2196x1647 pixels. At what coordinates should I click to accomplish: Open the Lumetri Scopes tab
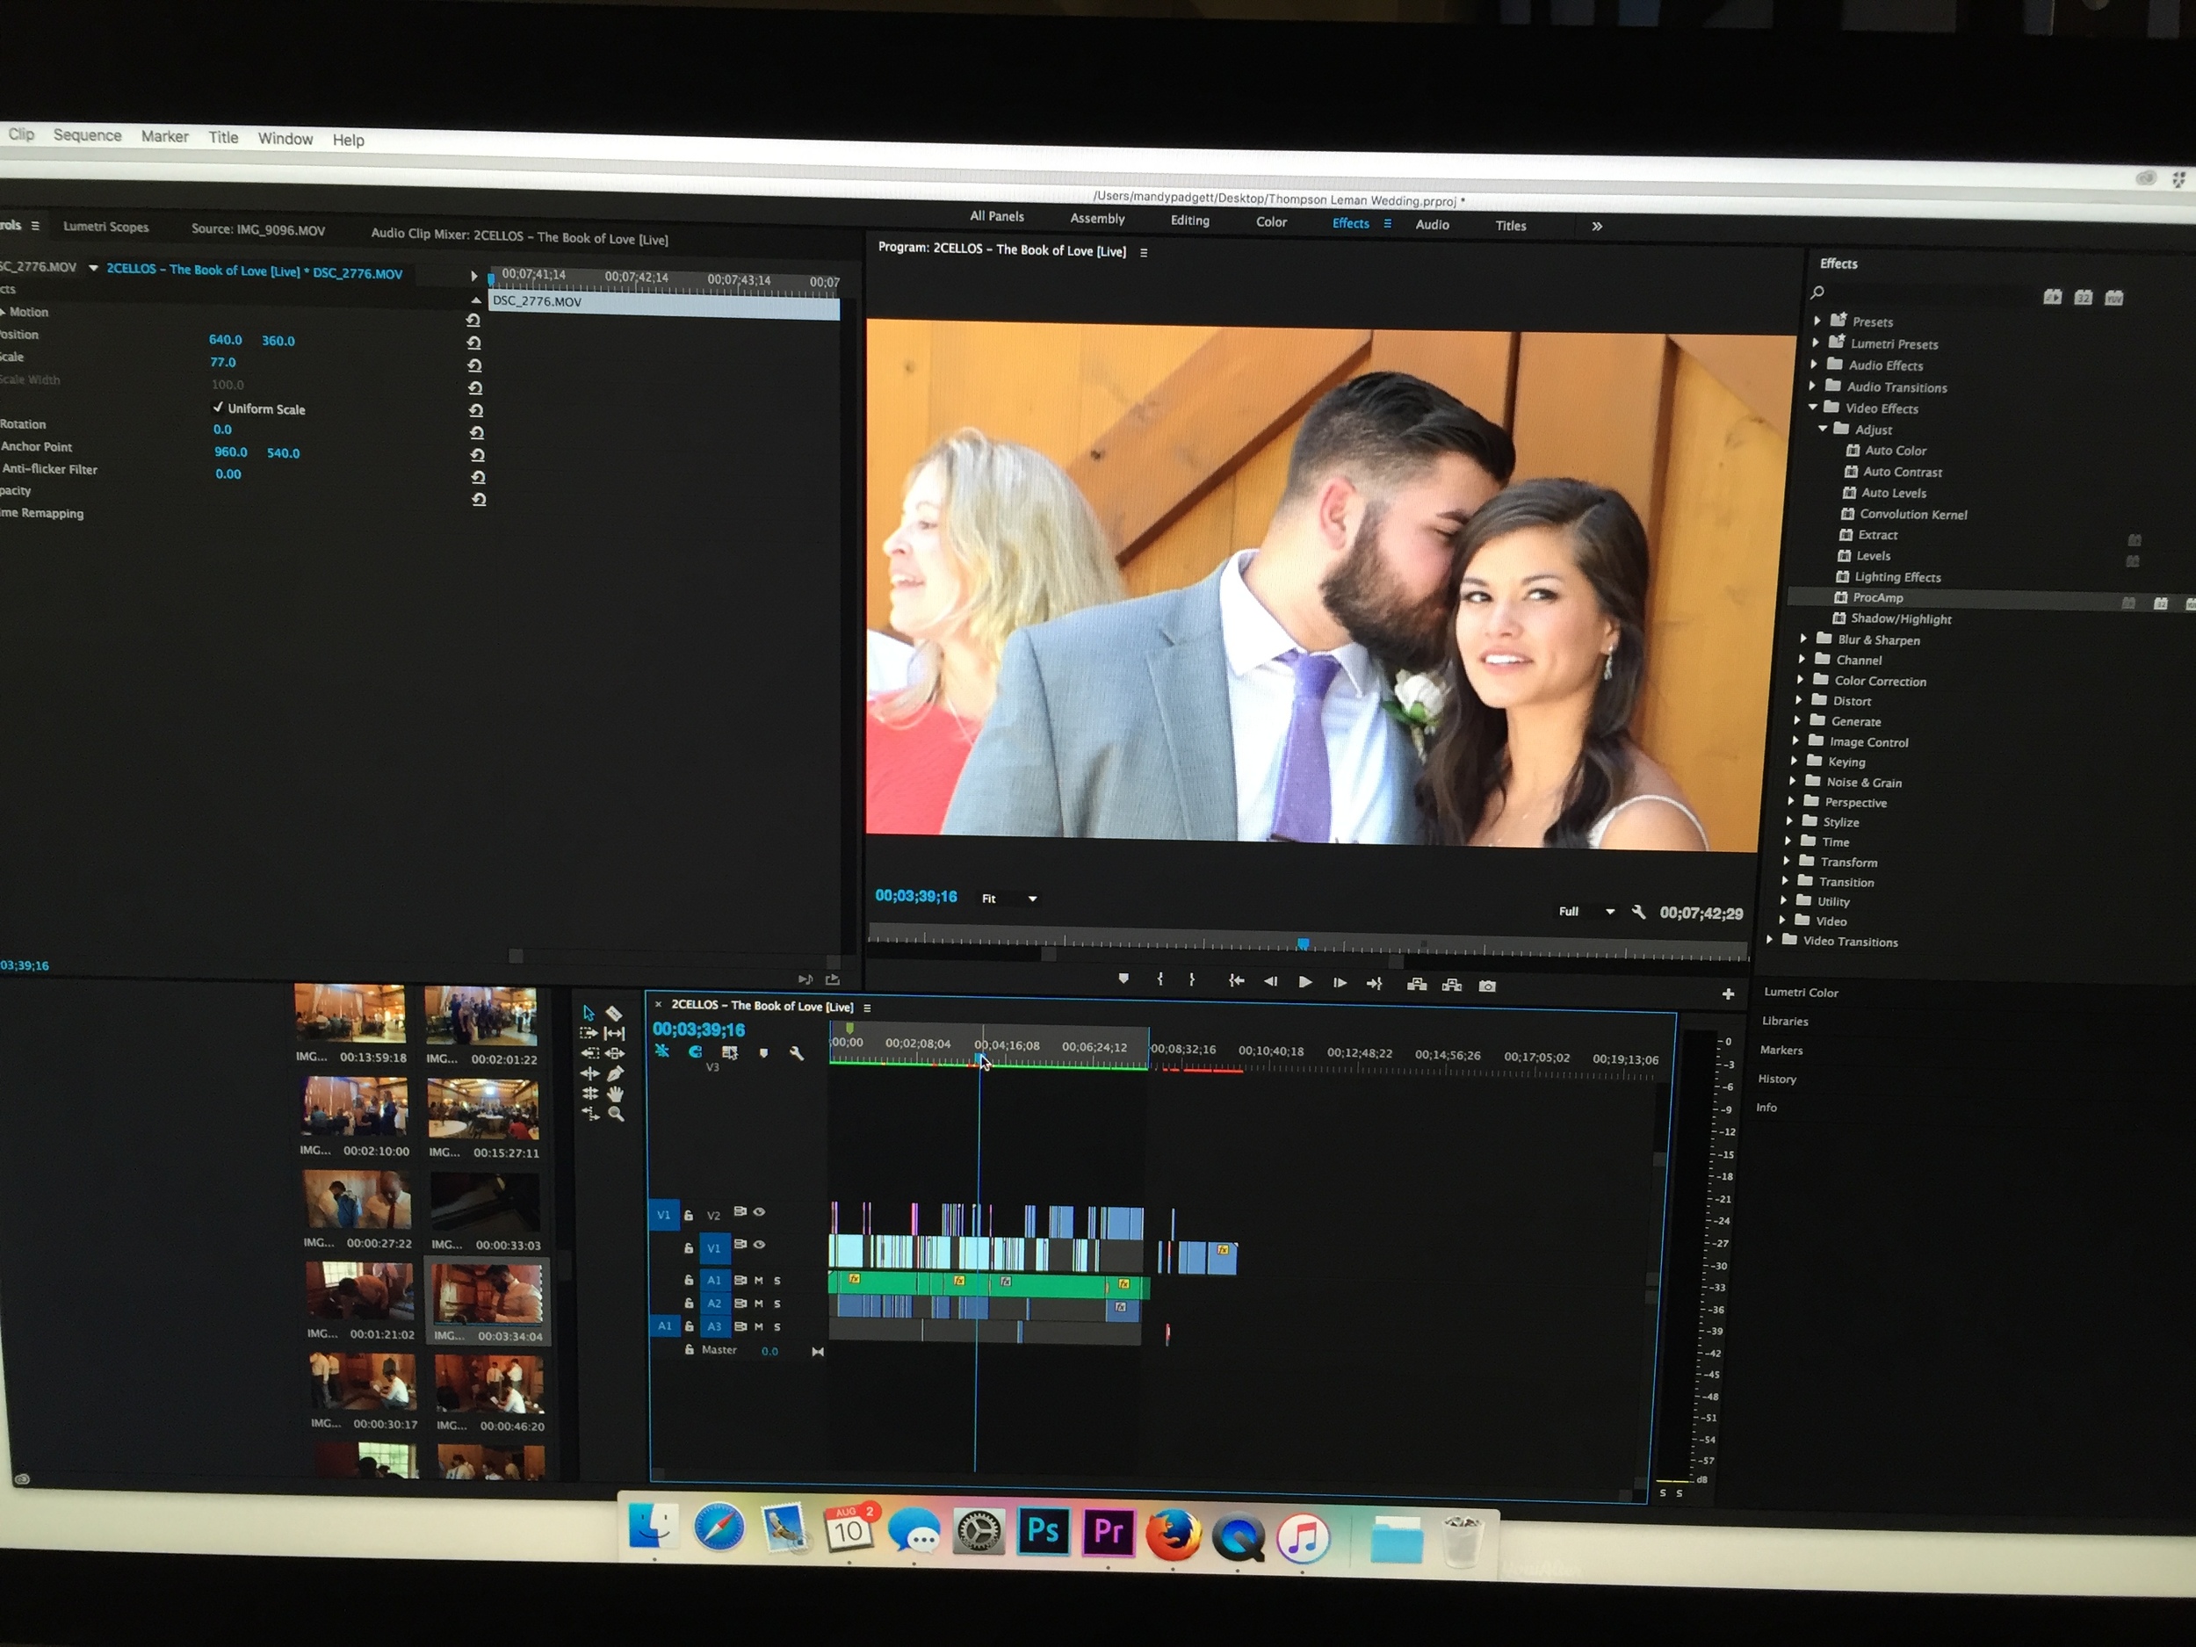(x=106, y=227)
